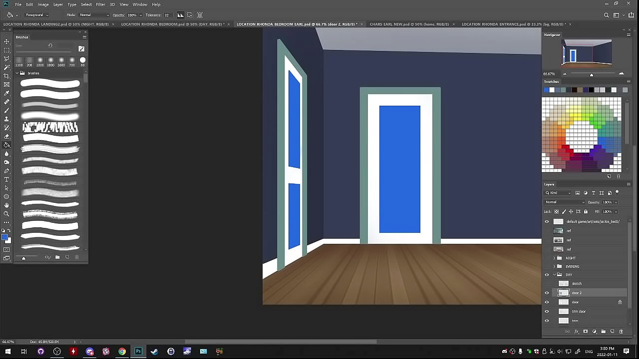The width and height of the screenshot is (639, 359).
Task: Select the Move tool
Action: pos(6,41)
